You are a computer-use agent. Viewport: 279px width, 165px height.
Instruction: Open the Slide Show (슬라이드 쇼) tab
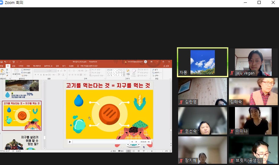(48, 66)
